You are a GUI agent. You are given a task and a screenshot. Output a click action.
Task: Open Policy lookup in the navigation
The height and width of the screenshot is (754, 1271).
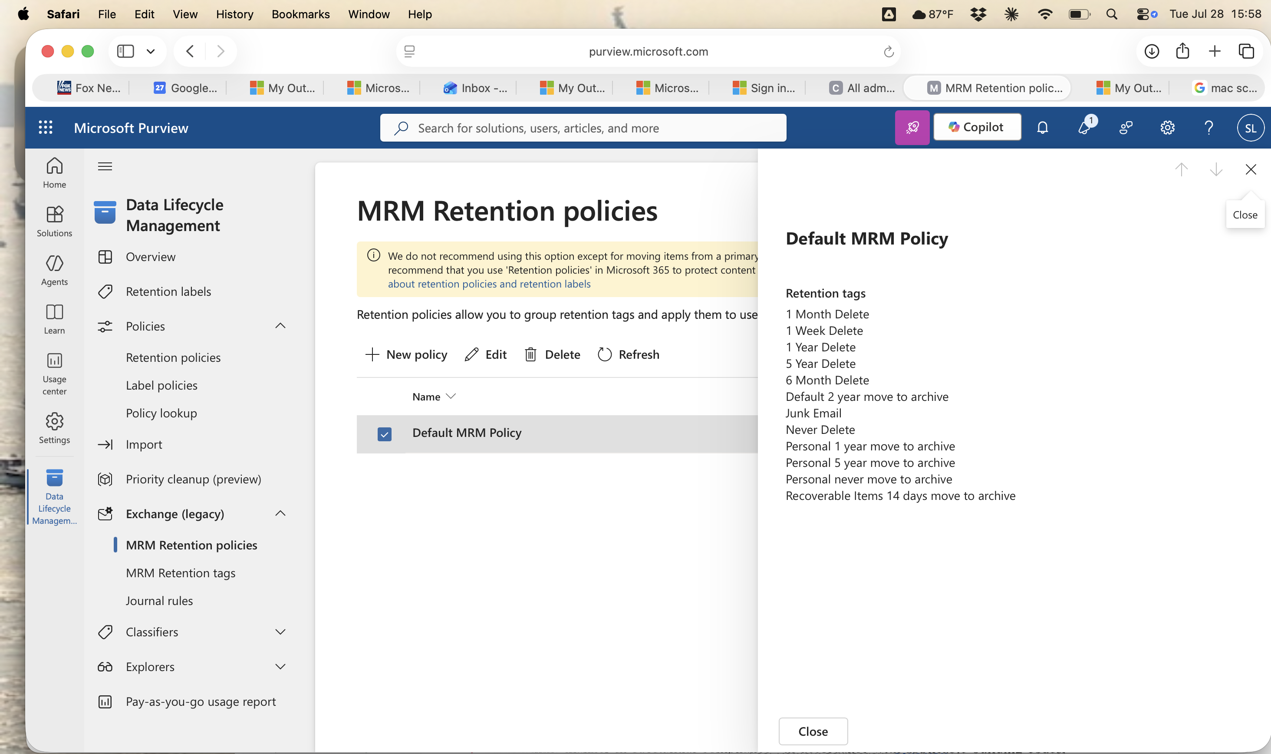click(x=161, y=413)
